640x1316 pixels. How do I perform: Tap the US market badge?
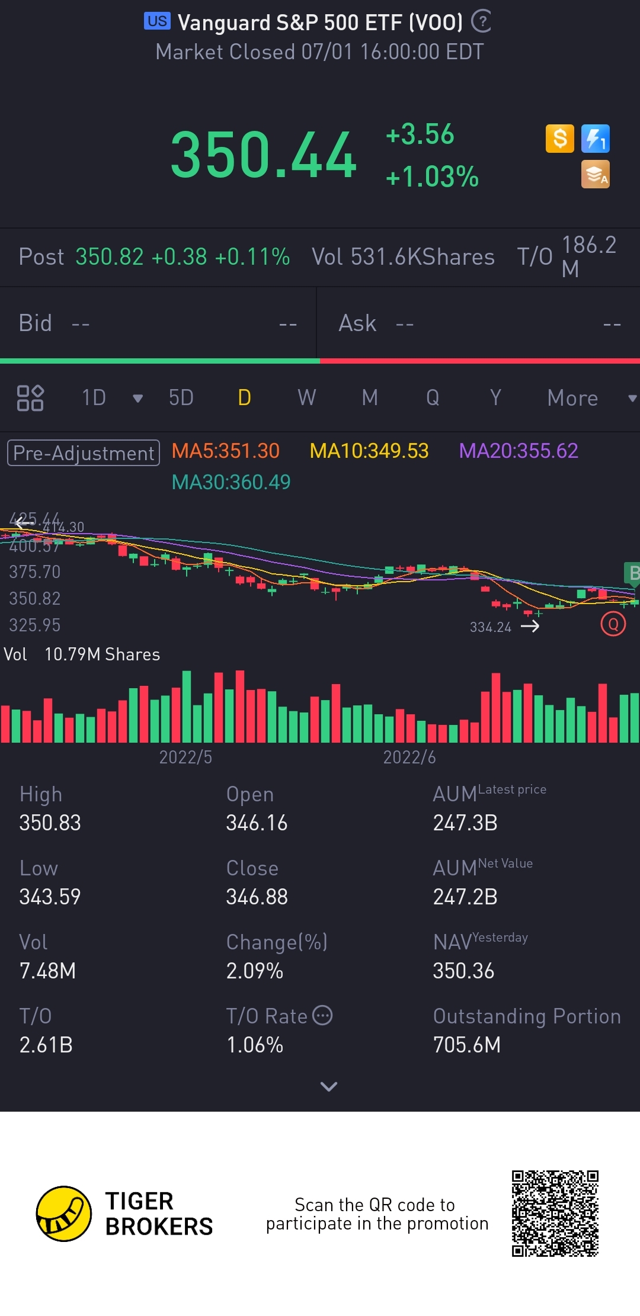click(157, 21)
